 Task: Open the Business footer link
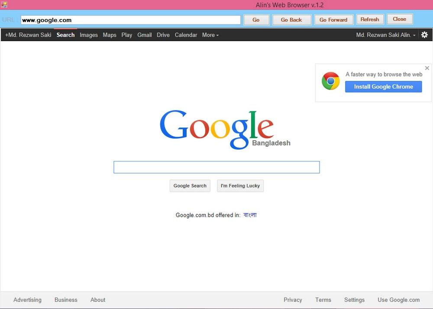point(66,300)
